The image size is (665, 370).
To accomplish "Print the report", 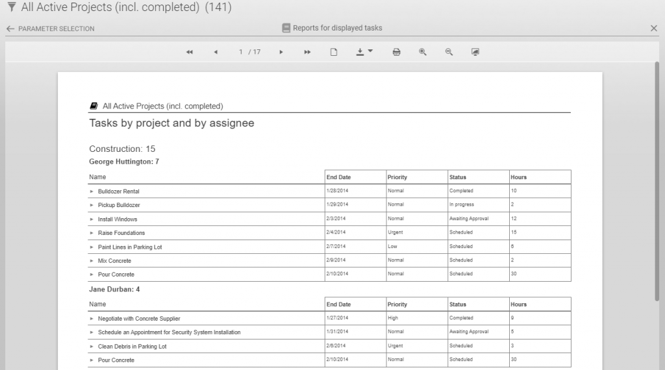I will pyautogui.click(x=397, y=52).
